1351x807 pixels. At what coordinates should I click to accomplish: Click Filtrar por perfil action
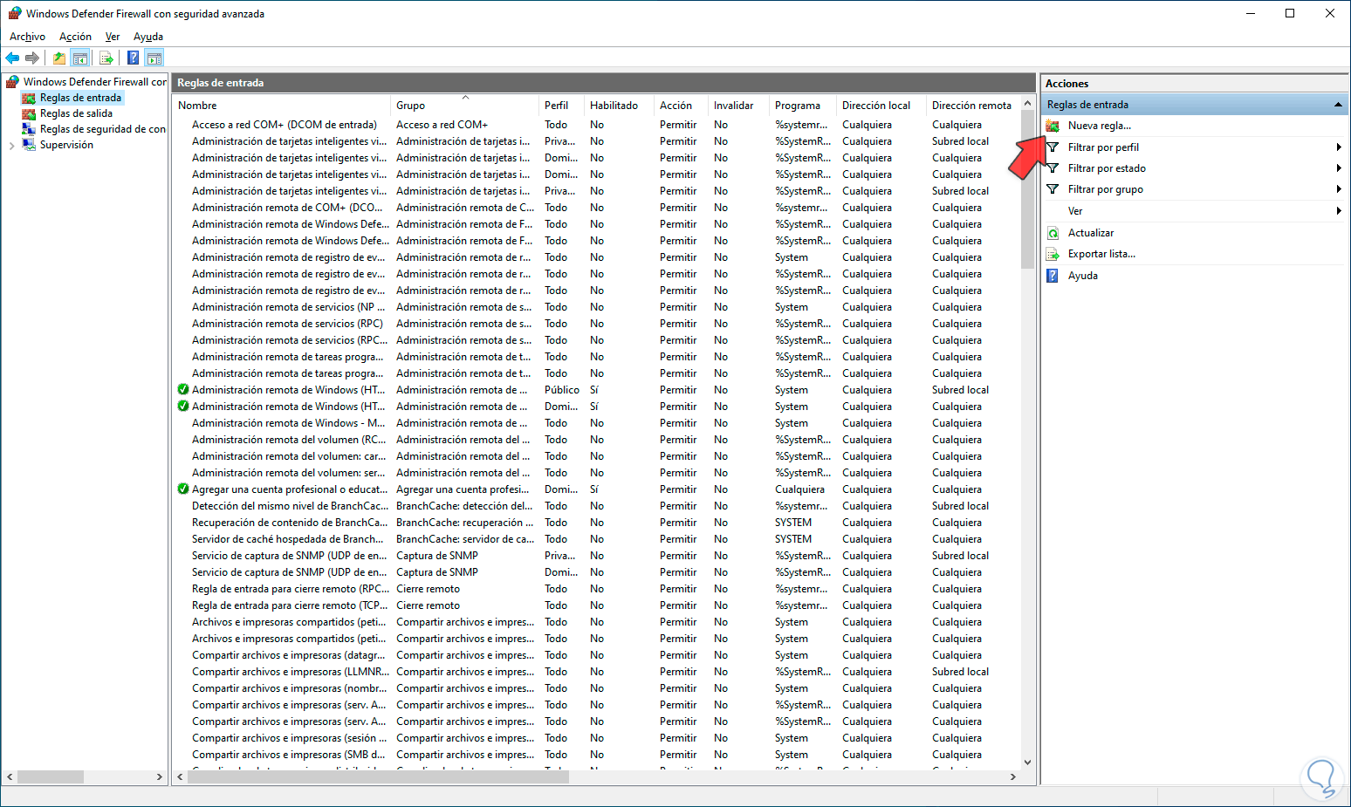point(1103,147)
